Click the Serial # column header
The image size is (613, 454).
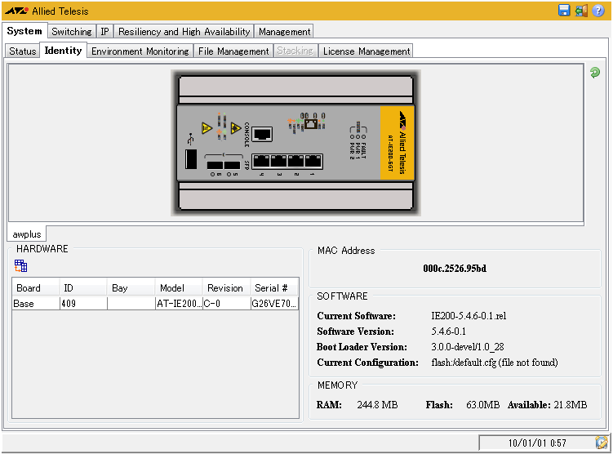click(x=270, y=288)
